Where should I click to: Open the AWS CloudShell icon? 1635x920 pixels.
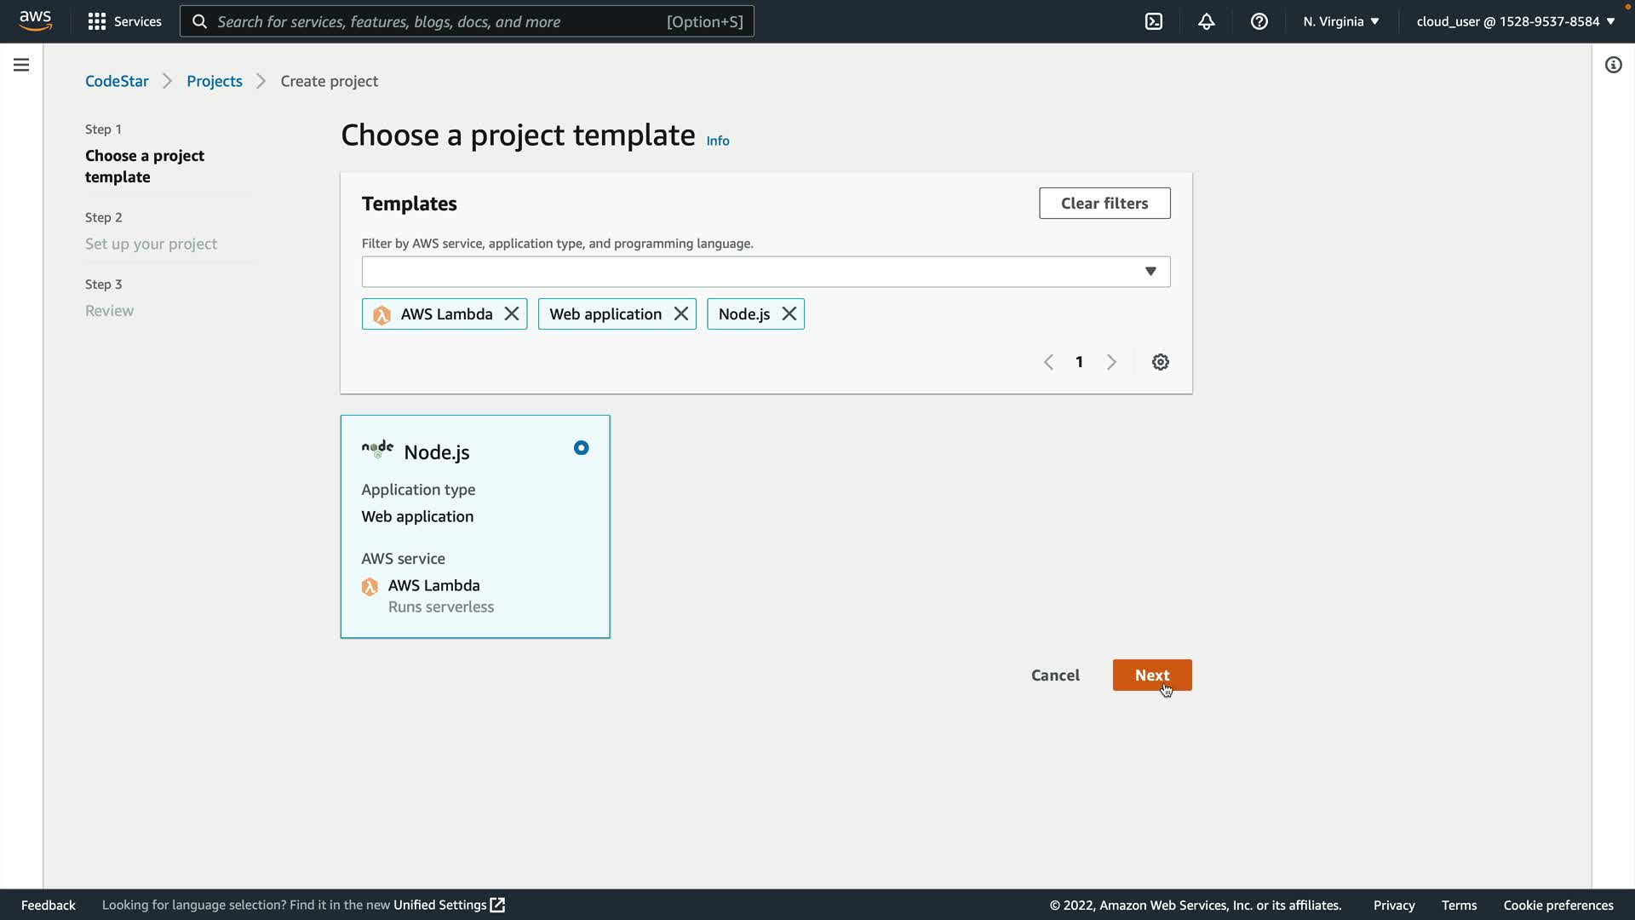pos(1154,21)
